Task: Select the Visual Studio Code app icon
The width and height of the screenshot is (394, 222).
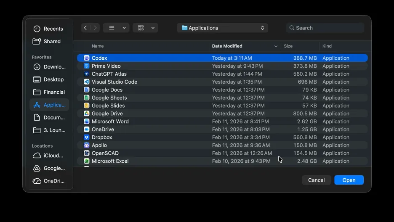Action: click(x=86, y=82)
